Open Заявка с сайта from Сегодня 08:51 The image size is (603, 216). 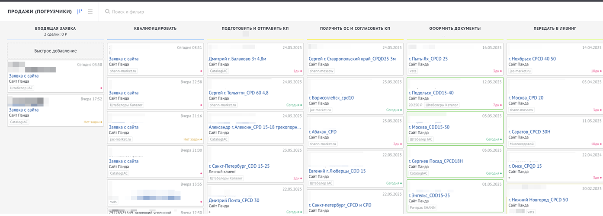tap(124, 59)
